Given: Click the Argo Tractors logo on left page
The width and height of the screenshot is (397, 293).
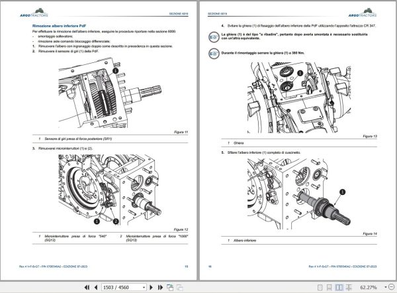Looking at the screenshot, I should (34, 13).
